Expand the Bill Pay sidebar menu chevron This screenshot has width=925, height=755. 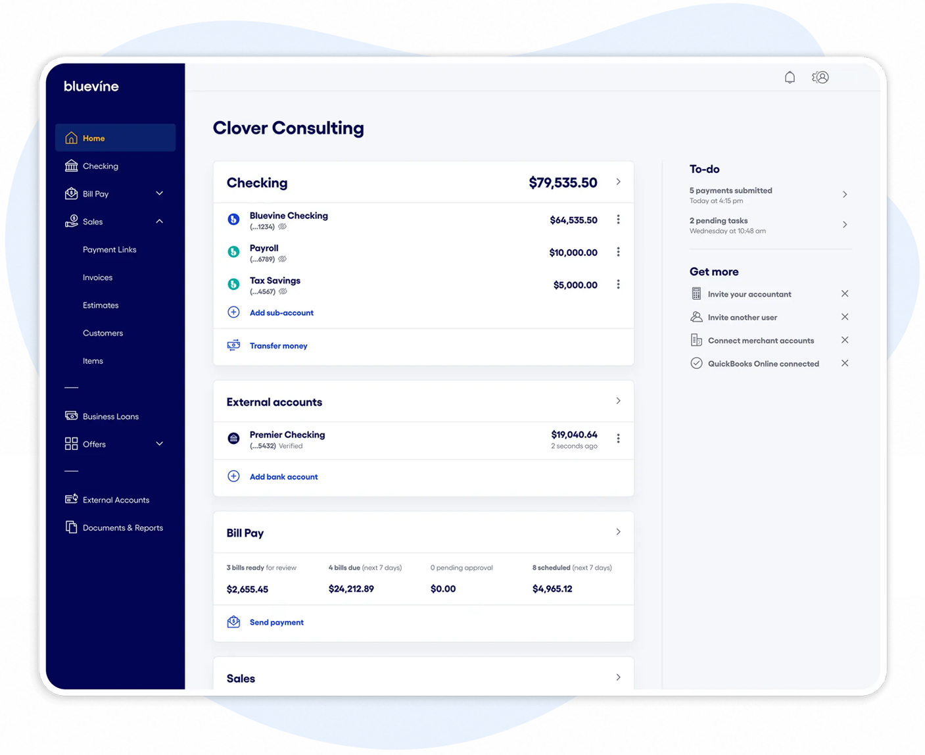coord(159,193)
